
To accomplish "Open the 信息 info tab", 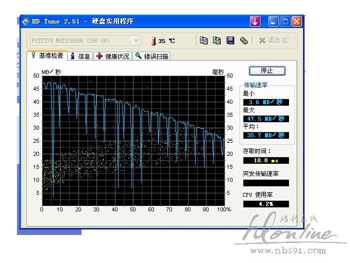I will [x=80, y=56].
